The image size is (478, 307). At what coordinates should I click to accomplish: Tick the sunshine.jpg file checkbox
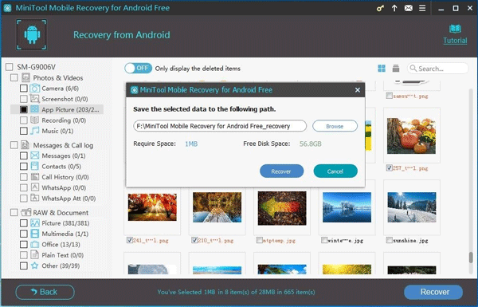(x=389, y=240)
